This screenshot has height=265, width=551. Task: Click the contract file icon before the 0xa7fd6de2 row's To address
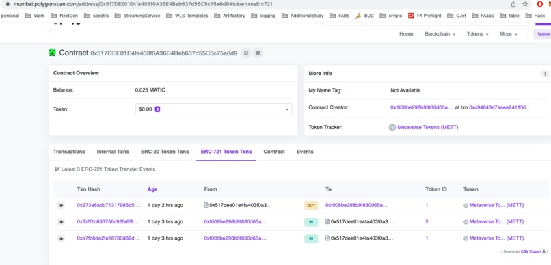point(327,238)
